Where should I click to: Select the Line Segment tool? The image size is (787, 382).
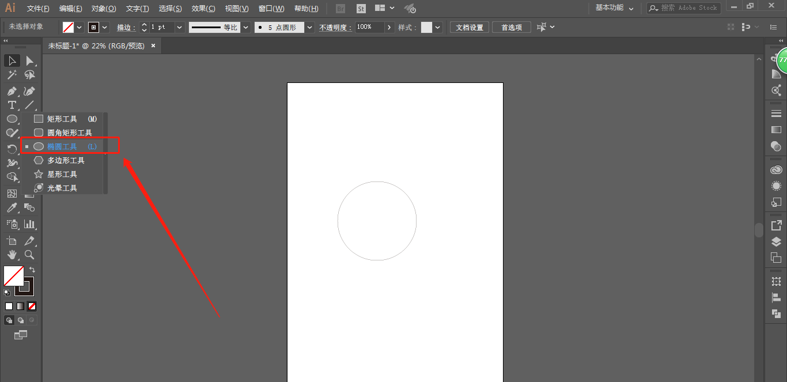[x=30, y=105]
